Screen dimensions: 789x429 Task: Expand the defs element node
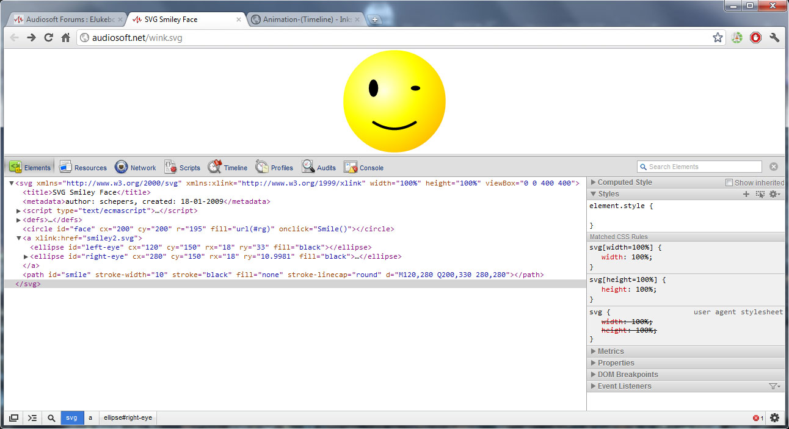point(19,220)
